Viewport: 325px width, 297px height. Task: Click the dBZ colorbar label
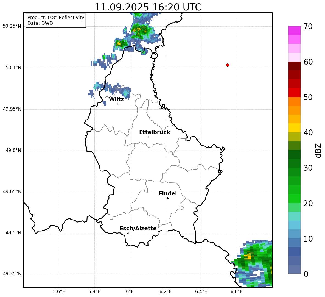318,150
